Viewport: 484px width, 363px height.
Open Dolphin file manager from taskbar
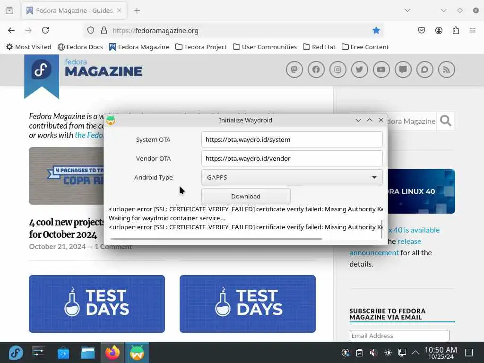tap(88, 353)
